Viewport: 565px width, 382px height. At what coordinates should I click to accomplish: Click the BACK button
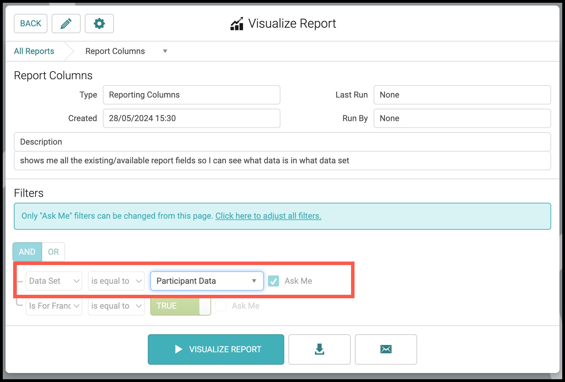(30, 24)
